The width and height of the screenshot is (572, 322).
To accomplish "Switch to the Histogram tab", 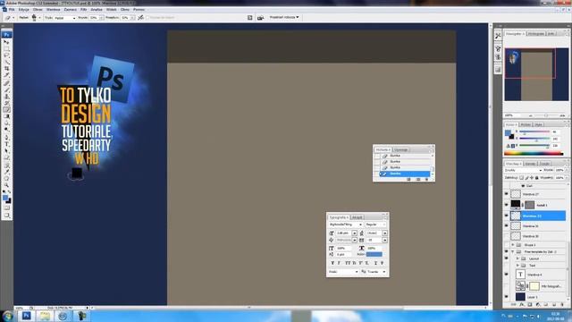I will click(536, 34).
